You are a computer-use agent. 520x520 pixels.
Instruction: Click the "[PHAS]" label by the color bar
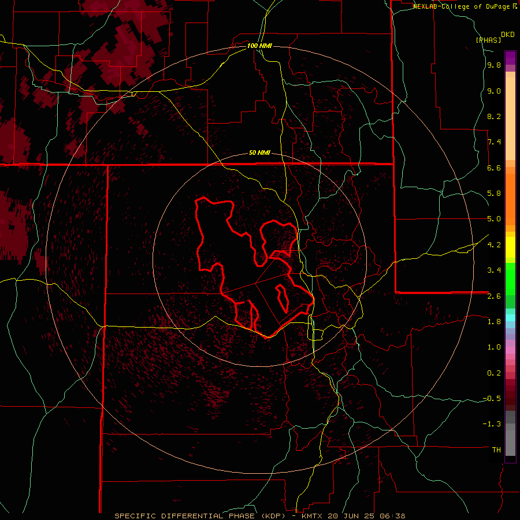[488, 40]
